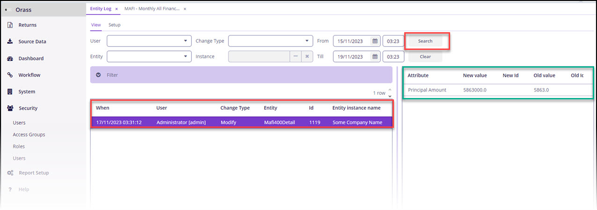Click the Attribute column header

point(418,75)
